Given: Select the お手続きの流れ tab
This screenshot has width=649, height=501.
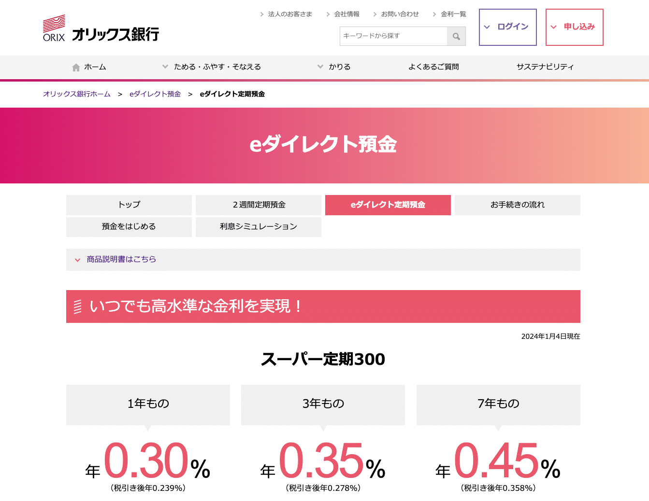Looking at the screenshot, I should (518, 205).
